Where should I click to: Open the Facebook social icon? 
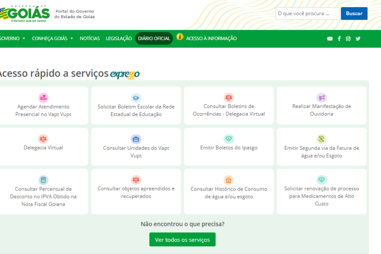point(339,39)
